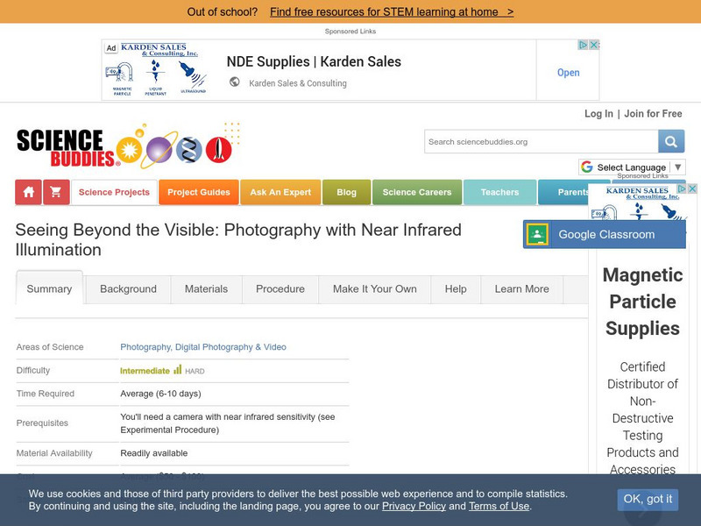The width and height of the screenshot is (701, 526).
Task: Click the AdChoices icon on banner ad
Action: pyautogui.click(x=583, y=45)
